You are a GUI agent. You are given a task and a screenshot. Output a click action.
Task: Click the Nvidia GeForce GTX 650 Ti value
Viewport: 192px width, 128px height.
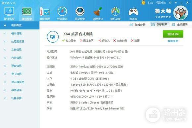96,91
